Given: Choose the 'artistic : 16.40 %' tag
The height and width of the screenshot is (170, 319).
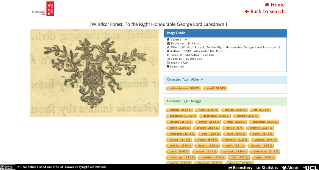Looking at the screenshot, I should coord(179,146).
